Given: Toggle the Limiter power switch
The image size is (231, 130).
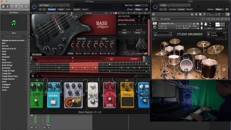Looking at the screenshot, I should 109,53.
